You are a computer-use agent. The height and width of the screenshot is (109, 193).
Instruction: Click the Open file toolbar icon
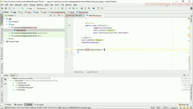pyautogui.click(x=2, y=8)
